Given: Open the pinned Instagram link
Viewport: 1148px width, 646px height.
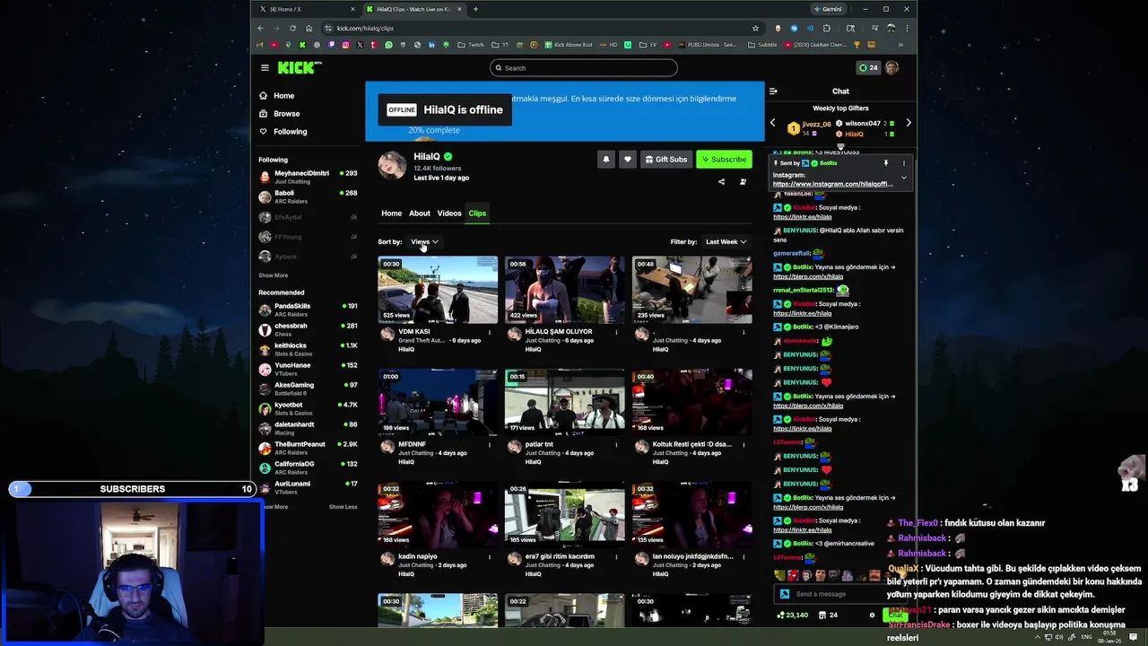Looking at the screenshot, I should 833,184.
